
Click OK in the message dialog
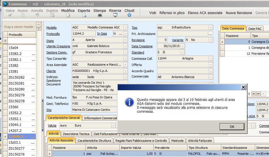(232, 127)
